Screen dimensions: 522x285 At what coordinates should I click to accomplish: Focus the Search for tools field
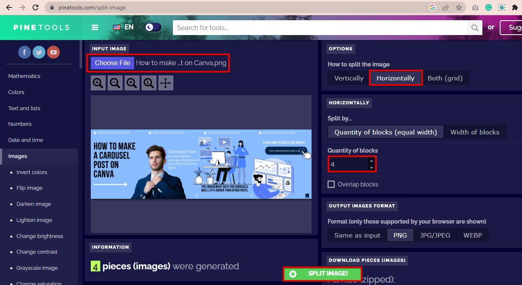click(320, 28)
